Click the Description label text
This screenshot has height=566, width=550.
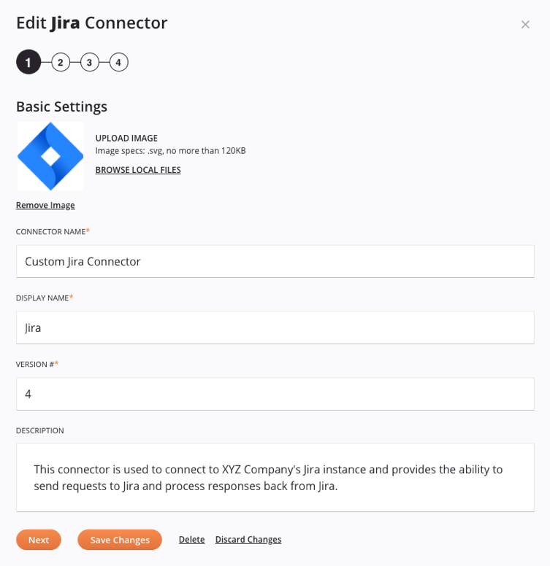[40, 430]
